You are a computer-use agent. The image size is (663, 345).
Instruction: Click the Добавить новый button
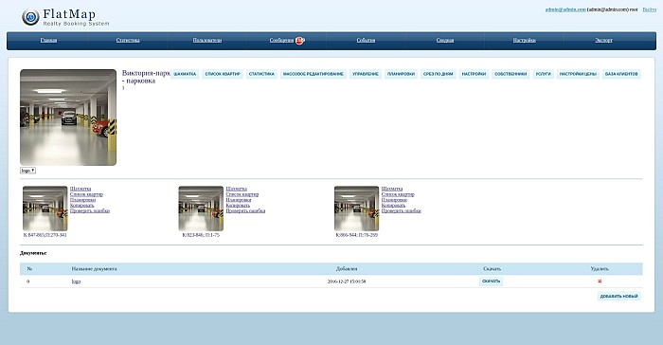coord(619,296)
